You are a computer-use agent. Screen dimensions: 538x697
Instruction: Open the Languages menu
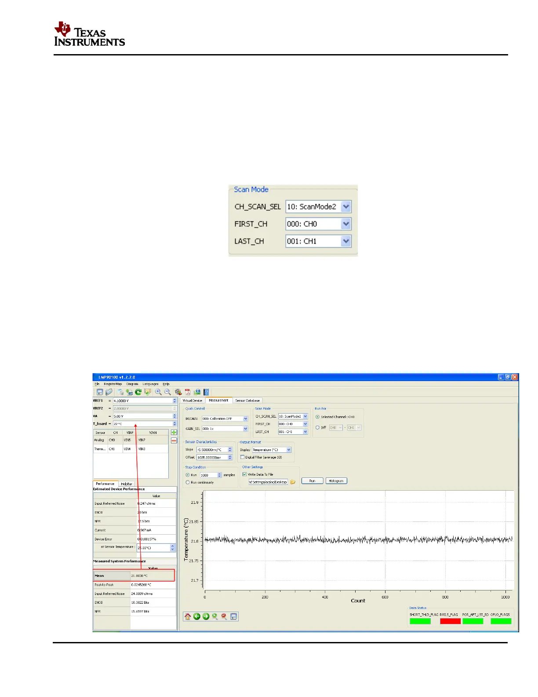[150, 384]
